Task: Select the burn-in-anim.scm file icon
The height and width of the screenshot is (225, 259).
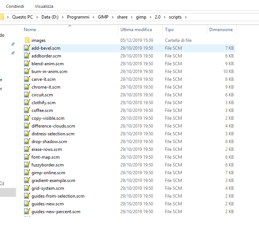Action: tap(27, 71)
